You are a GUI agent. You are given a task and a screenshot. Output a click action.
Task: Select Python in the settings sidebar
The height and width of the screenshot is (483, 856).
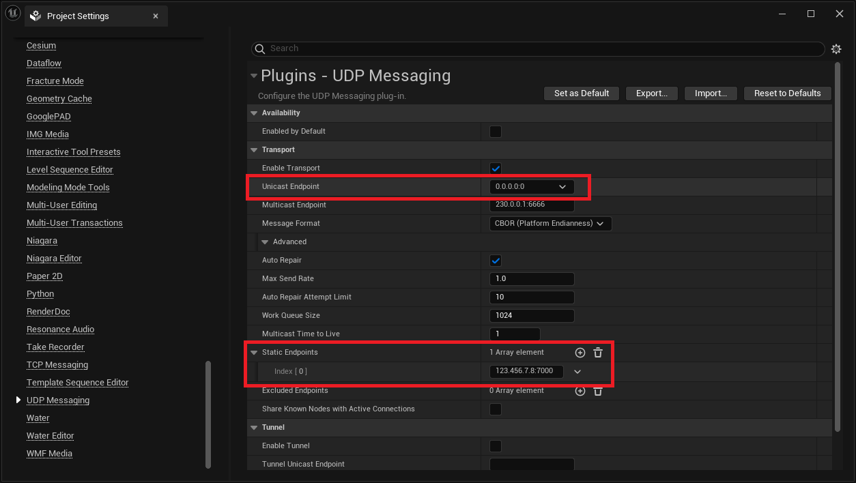(40, 293)
